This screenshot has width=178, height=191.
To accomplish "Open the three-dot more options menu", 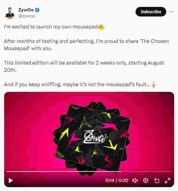I will point(171,12).
